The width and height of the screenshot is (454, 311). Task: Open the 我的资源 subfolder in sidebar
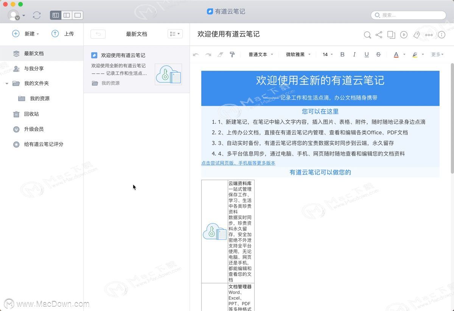pyautogui.click(x=42, y=98)
